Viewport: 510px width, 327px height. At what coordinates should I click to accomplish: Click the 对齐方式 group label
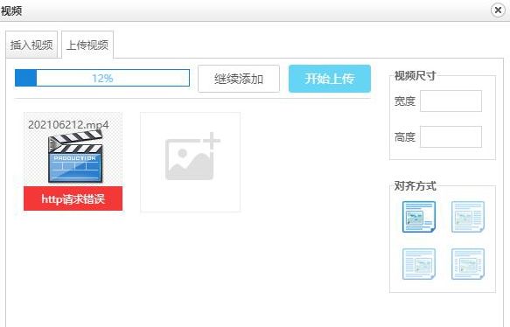tap(415, 186)
